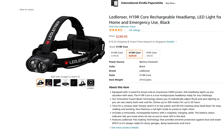View the sixth thumbnail of headlamp side
221x135 pixels.
pyautogui.click(x=82, y=83)
